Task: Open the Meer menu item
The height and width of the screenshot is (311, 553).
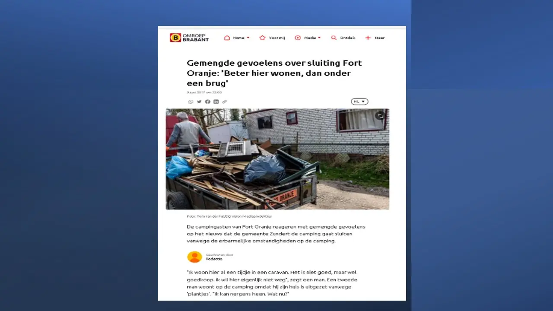Action: click(375, 38)
